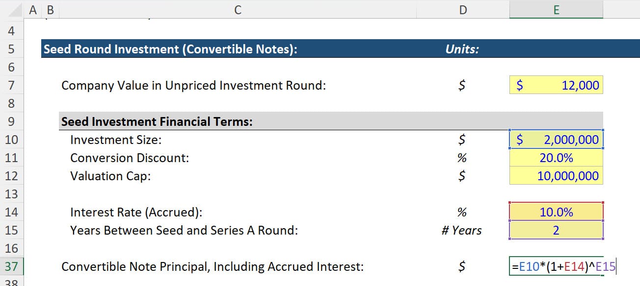Click the Valuation Cap cell showing 10,000,000
This screenshot has height=286, width=640.
click(556, 175)
